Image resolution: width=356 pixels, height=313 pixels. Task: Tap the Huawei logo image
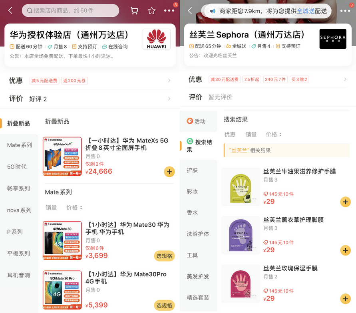(157, 39)
